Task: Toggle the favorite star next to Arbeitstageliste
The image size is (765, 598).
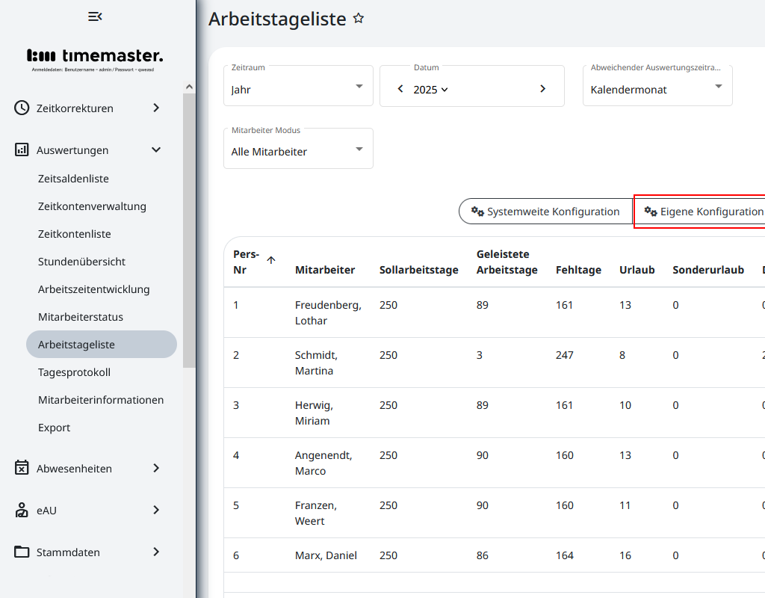Action: 358,19
